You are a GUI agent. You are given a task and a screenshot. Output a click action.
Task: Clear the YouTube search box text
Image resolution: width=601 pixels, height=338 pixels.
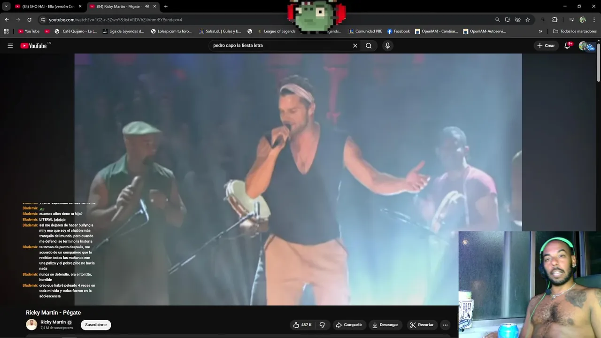[355, 46]
